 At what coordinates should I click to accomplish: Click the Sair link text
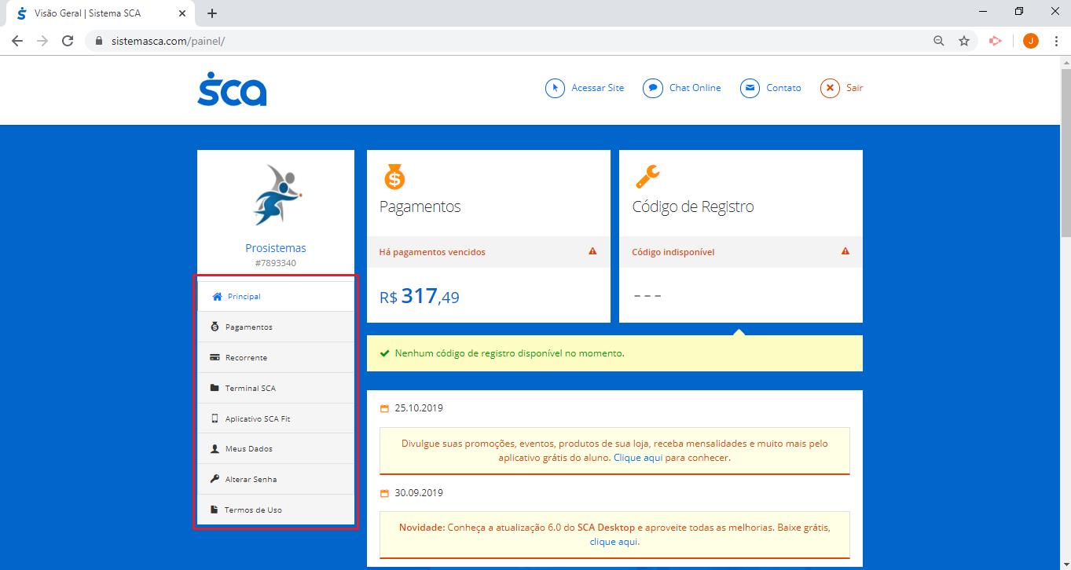click(x=855, y=88)
